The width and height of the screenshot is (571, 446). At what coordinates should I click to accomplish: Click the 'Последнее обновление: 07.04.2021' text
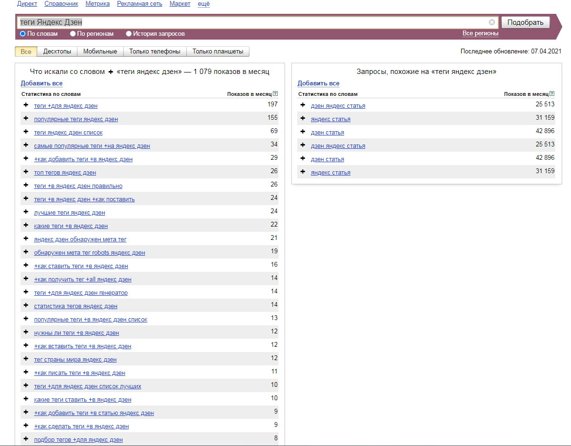[x=511, y=51]
